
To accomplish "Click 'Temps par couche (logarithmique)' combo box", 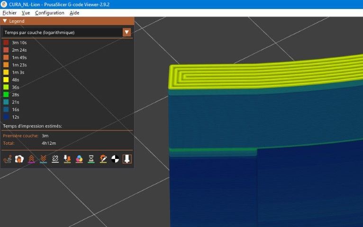I will point(67,32).
